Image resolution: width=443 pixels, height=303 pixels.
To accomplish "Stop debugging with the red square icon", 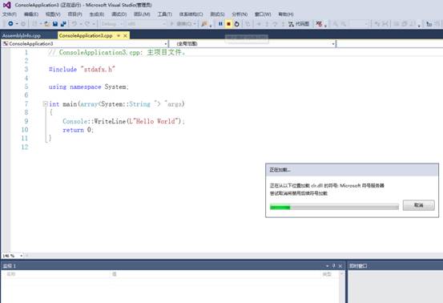I will coord(228,24).
